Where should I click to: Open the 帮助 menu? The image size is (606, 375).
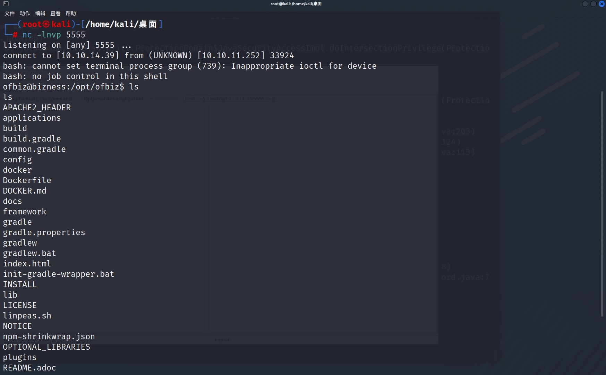pyautogui.click(x=71, y=13)
